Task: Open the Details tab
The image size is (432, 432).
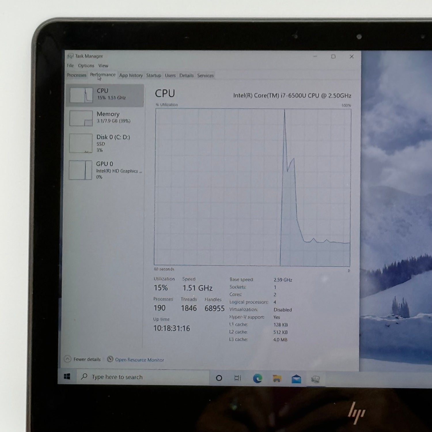Action: point(186,75)
